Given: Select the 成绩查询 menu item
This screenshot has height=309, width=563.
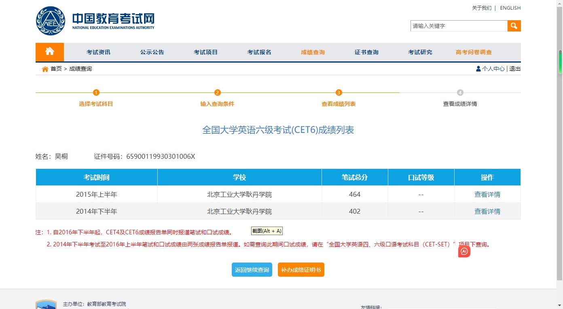Looking at the screenshot, I should 313,52.
